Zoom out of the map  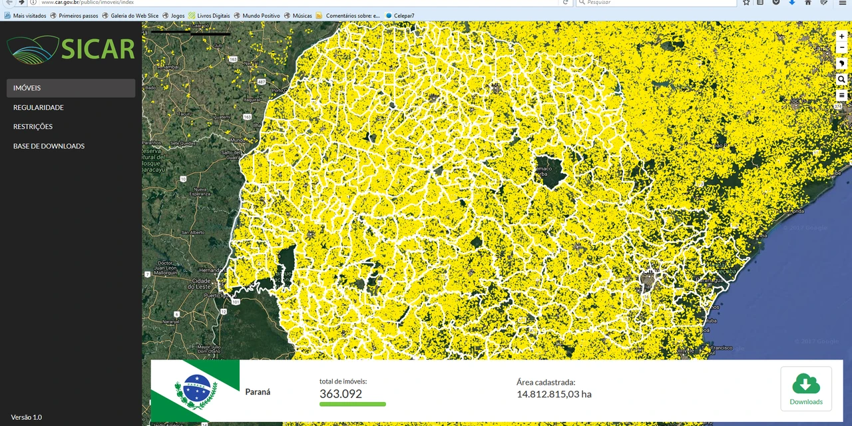tap(841, 49)
